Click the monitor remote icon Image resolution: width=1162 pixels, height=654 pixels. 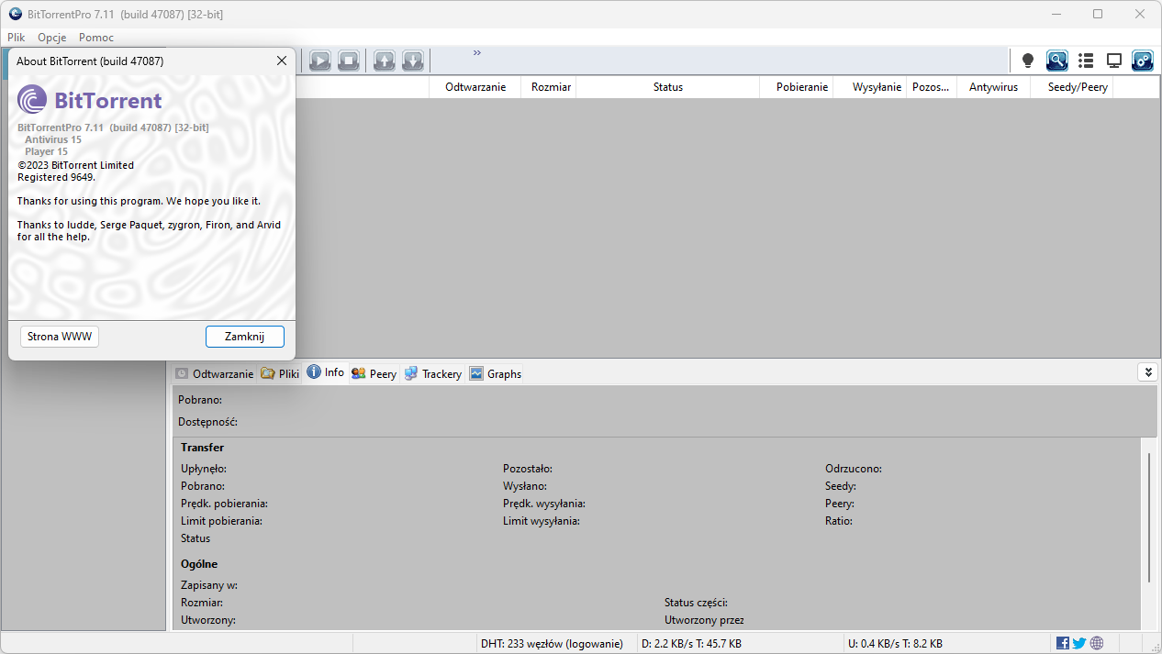(1114, 61)
